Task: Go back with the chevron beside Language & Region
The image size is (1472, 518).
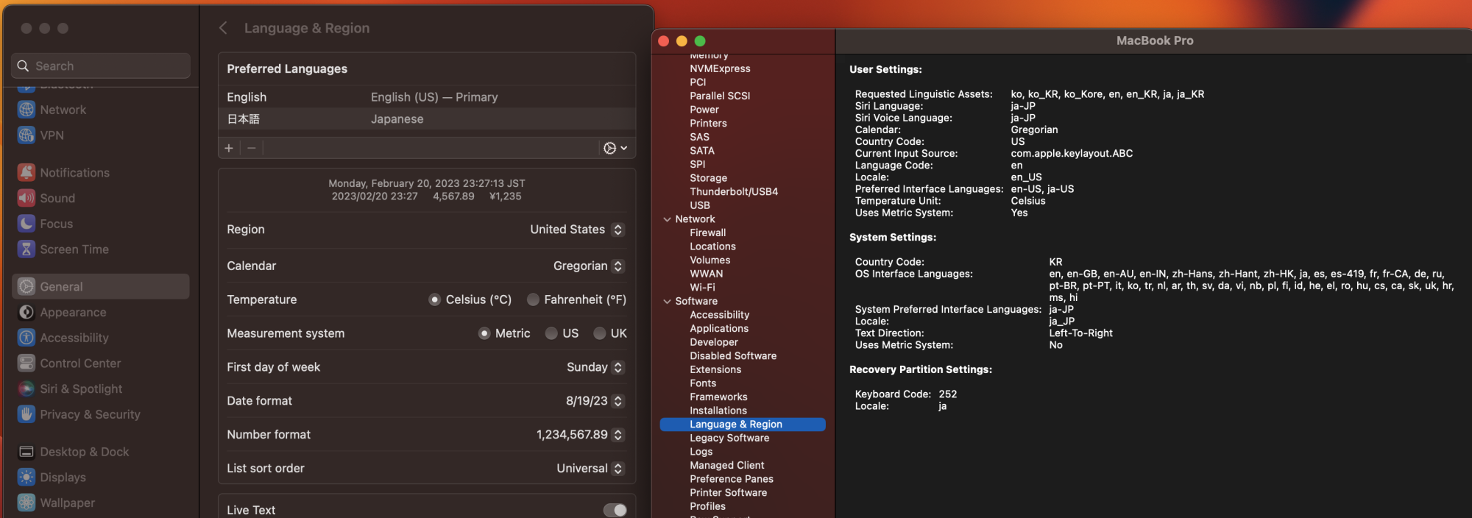Action: tap(223, 28)
